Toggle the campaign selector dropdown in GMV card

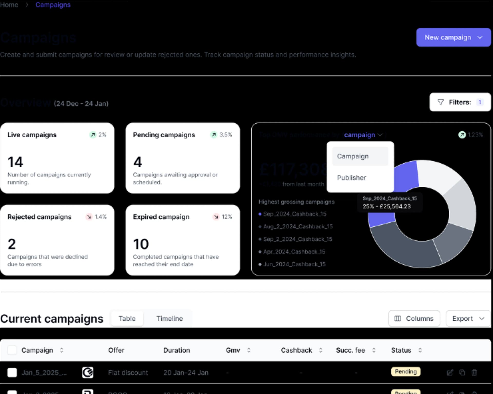click(x=363, y=135)
